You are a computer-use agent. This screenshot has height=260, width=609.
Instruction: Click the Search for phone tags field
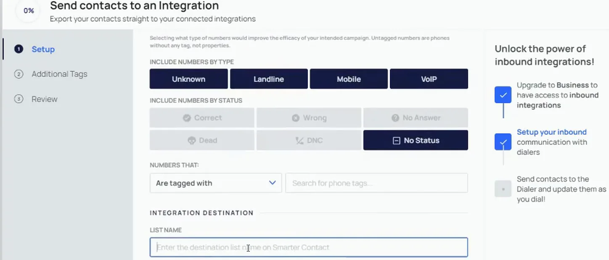pyautogui.click(x=376, y=183)
